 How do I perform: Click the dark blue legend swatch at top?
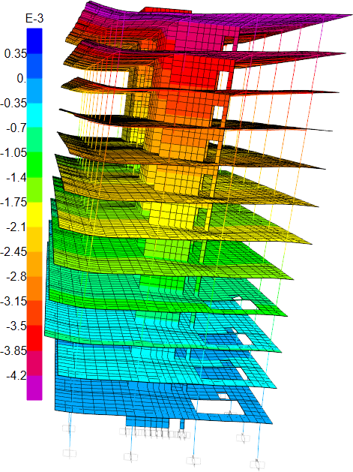pos(34,41)
